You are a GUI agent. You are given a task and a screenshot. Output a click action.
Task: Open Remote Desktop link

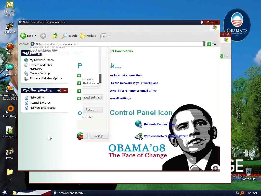point(40,73)
